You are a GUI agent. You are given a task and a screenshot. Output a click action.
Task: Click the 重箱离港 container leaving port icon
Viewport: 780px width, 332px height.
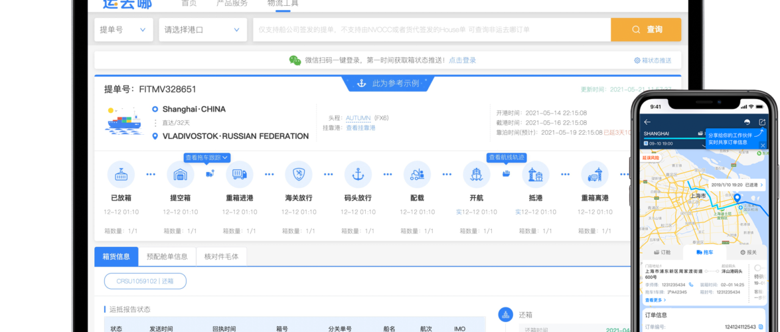pyautogui.click(x=595, y=175)
